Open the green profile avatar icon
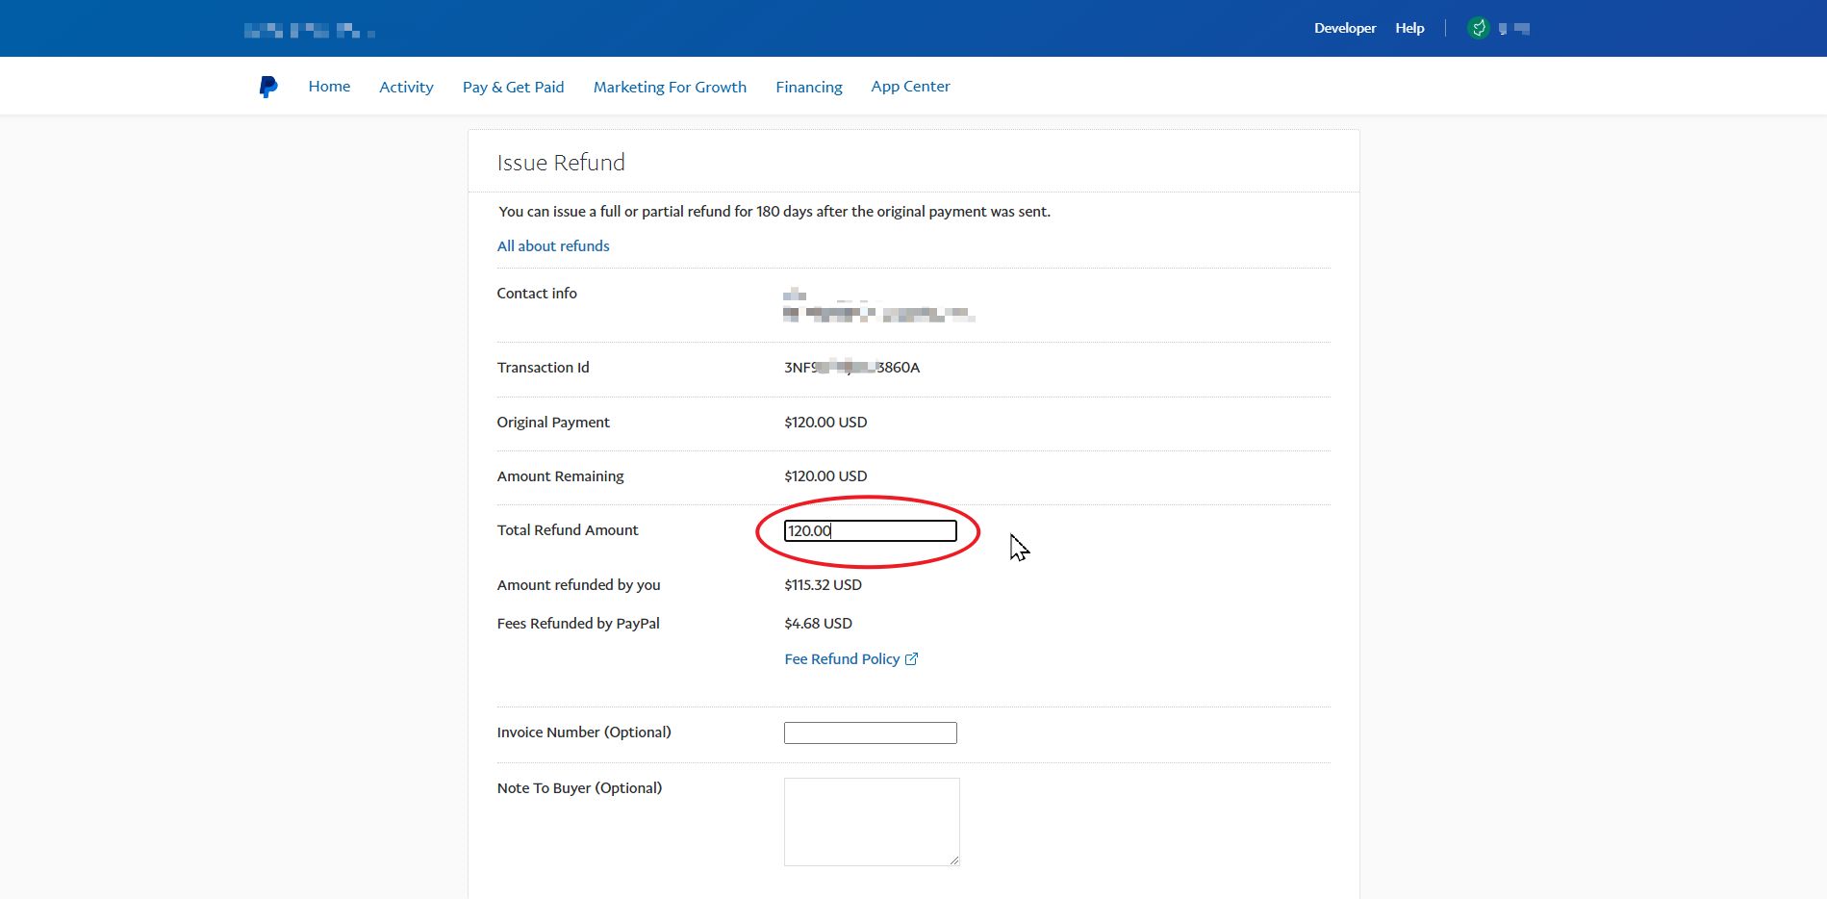The width and height of the screenshot is (1827, 899). 1479,28
